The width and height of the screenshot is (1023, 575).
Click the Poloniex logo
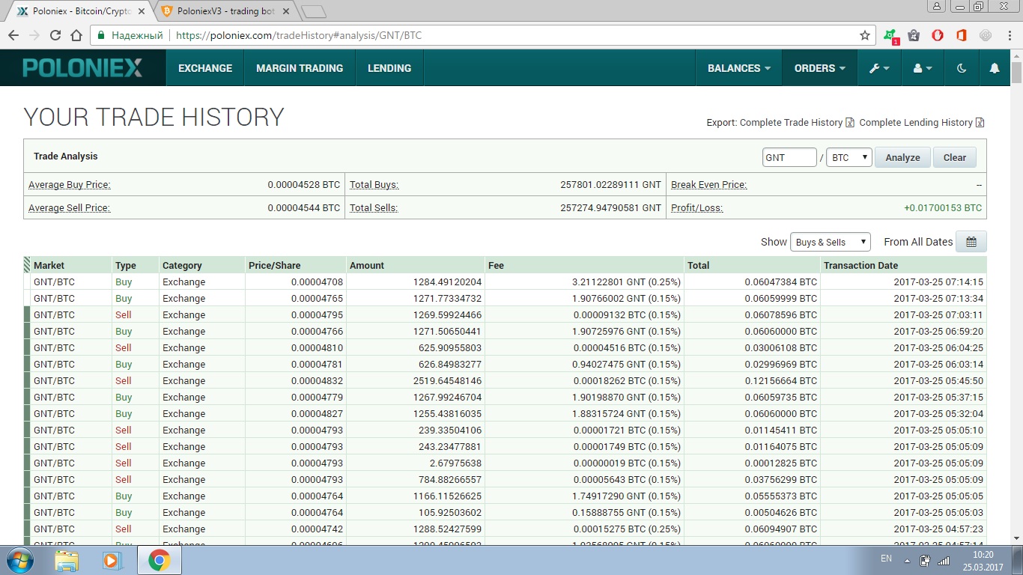pos(82,68)
